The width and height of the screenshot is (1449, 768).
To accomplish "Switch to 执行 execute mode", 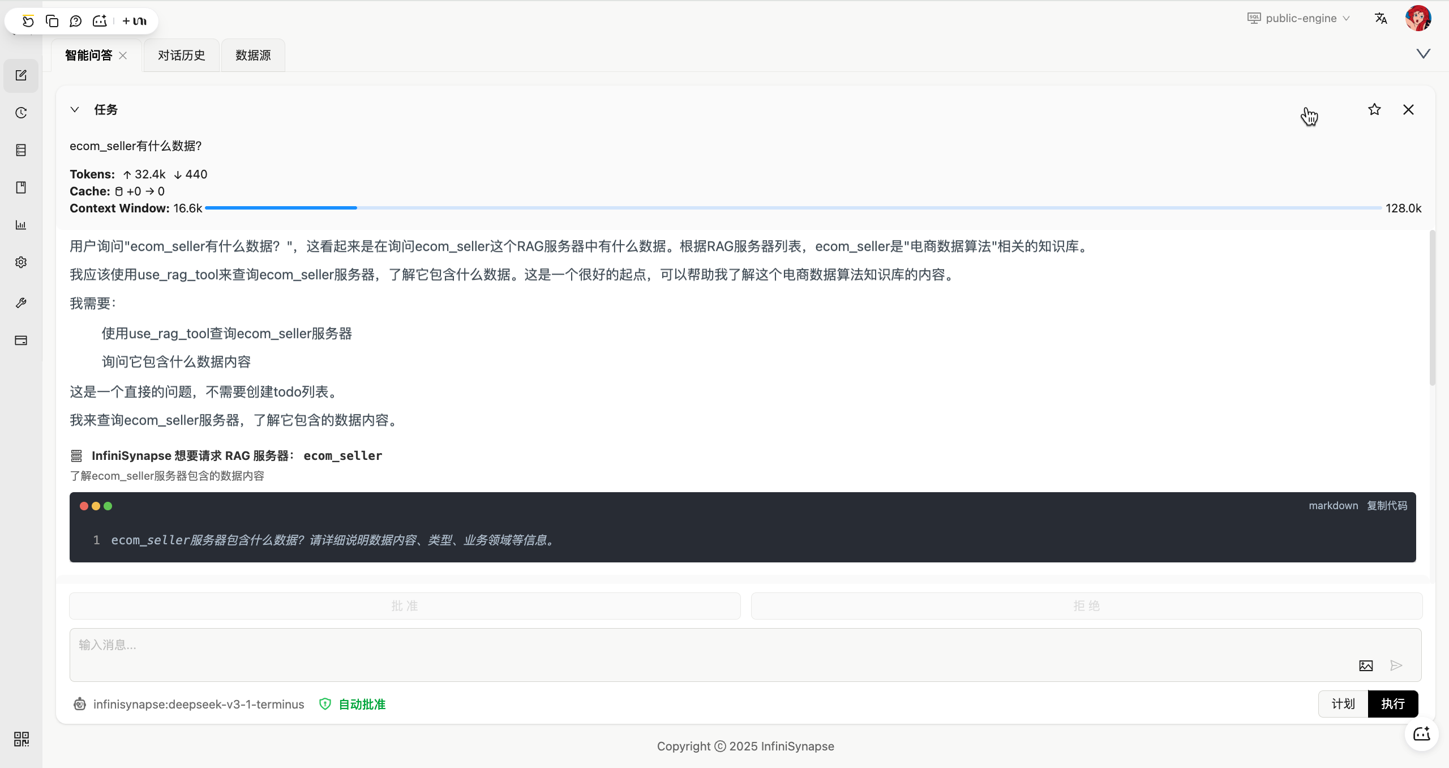I will click(x=1392, y=703).
